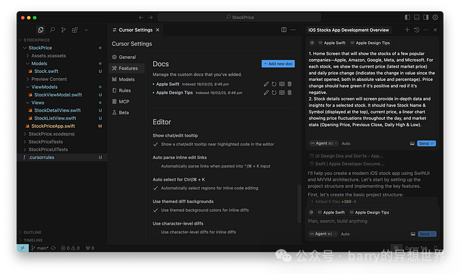Image resolution: width=460 pixels, height=274 pixels.
Task: Collapse the ViewModels folder
Action: pos(28,87)
